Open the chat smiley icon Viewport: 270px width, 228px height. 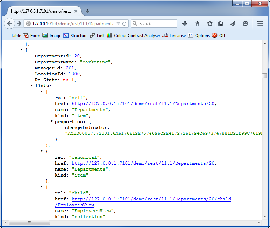246,23
